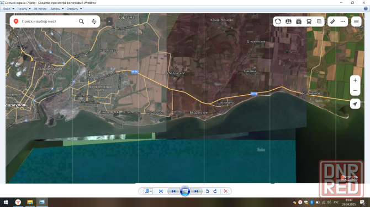
Task: Expand the Запись dropdown
Action: pyautogui.click(x=57, y=9)
